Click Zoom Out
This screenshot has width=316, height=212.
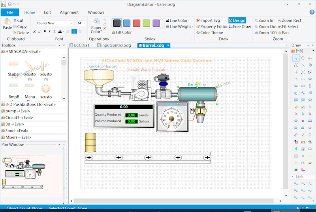pyautogui.click(x=265, y=26)
